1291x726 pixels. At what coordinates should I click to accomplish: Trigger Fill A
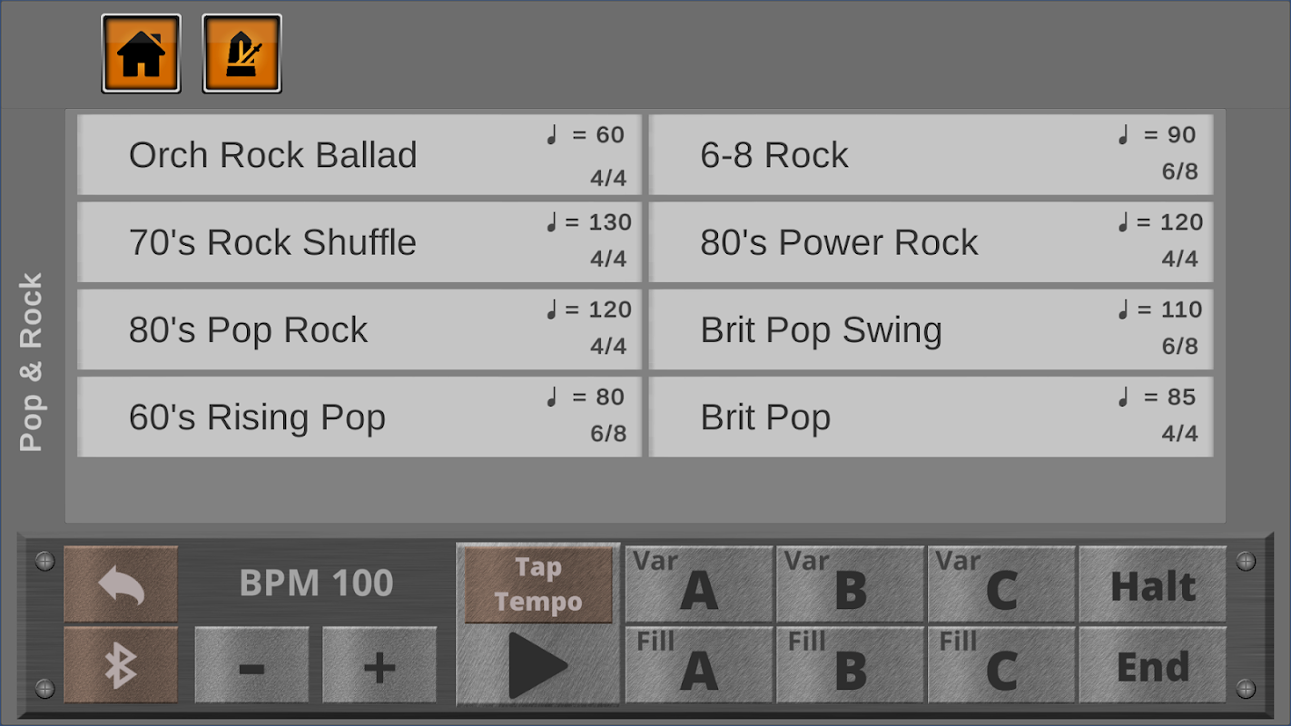click(x=698, y=665)
